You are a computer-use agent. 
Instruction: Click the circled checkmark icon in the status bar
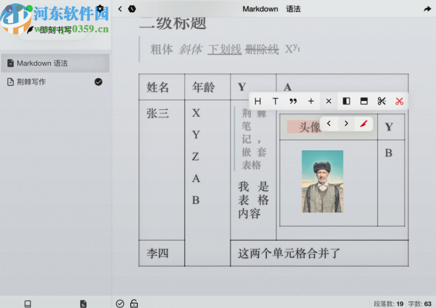(120, 304)
